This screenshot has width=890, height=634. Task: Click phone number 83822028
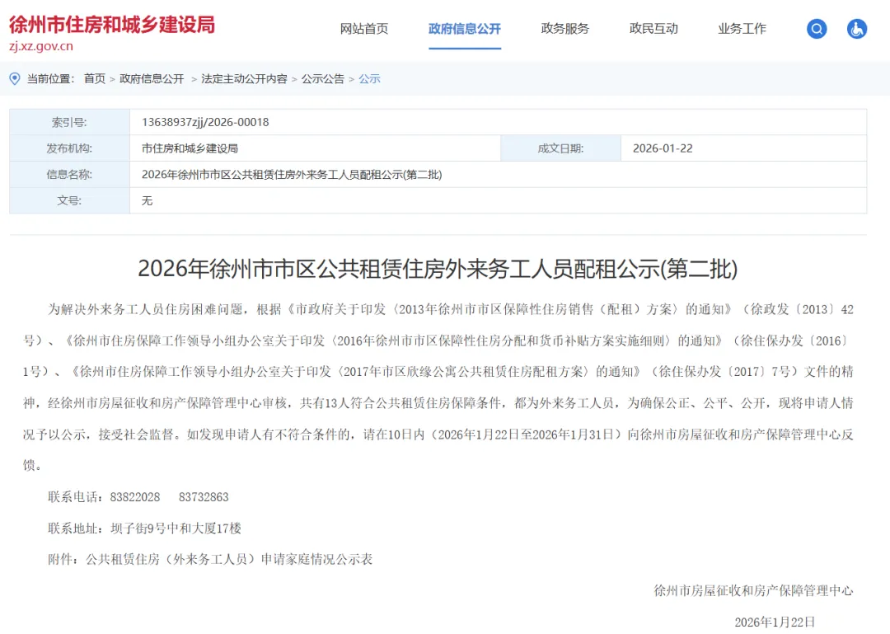tap(135, 497)
